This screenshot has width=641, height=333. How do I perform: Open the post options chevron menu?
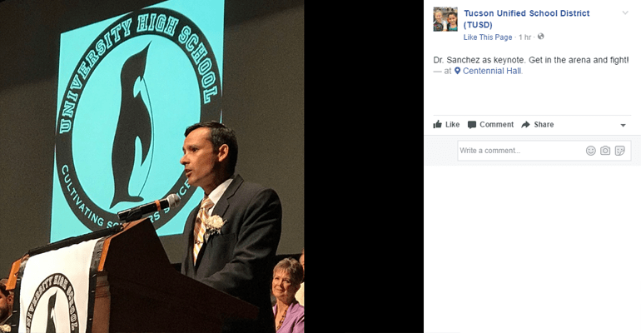click(625, 12)
